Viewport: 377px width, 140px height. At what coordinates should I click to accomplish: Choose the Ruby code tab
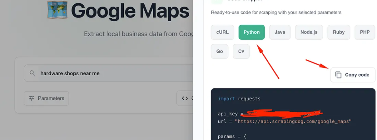(x=339, y=32)
